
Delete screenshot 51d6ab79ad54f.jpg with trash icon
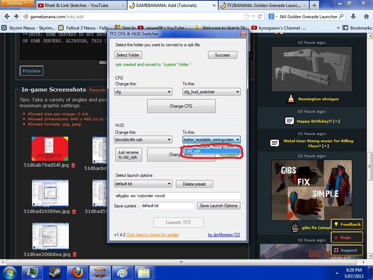73,165
